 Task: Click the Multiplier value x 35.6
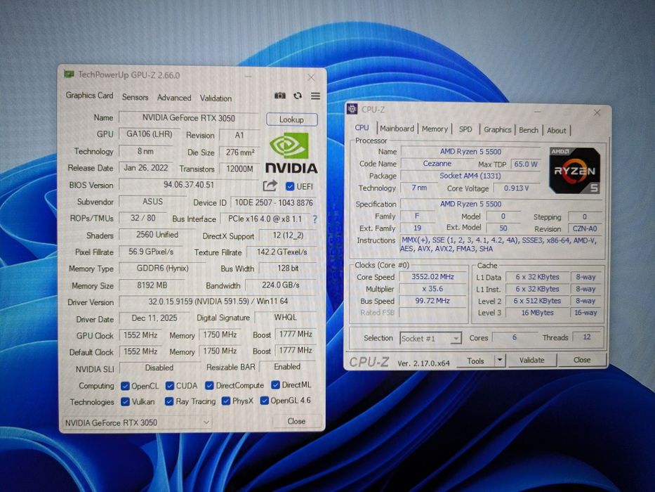point(432,289)
